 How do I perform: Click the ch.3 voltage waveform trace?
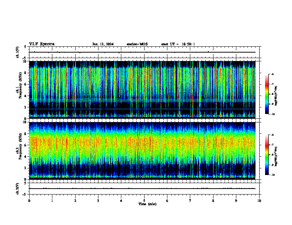[x=142, y=189]
